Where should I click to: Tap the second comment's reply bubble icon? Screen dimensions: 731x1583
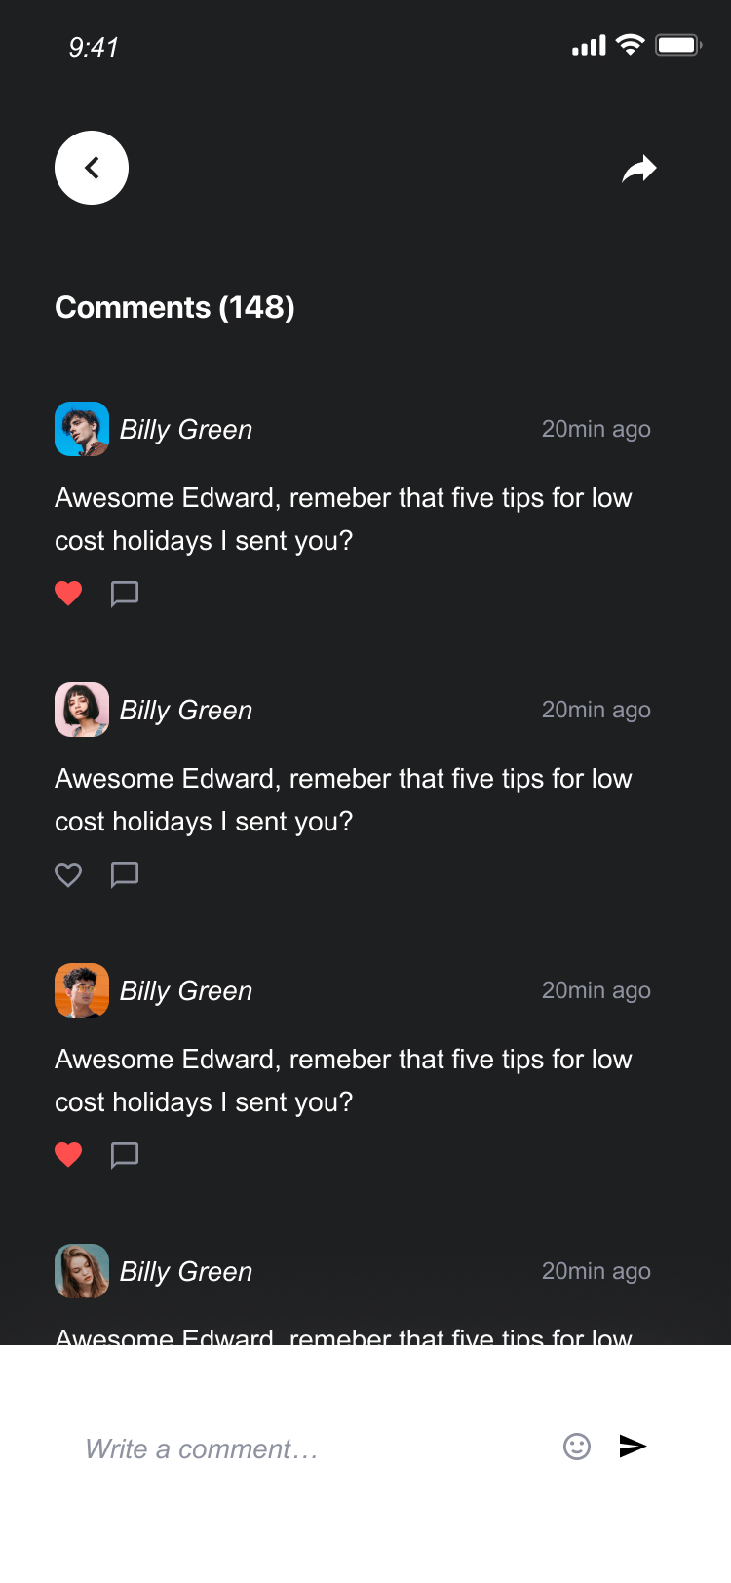click(125, 874)
